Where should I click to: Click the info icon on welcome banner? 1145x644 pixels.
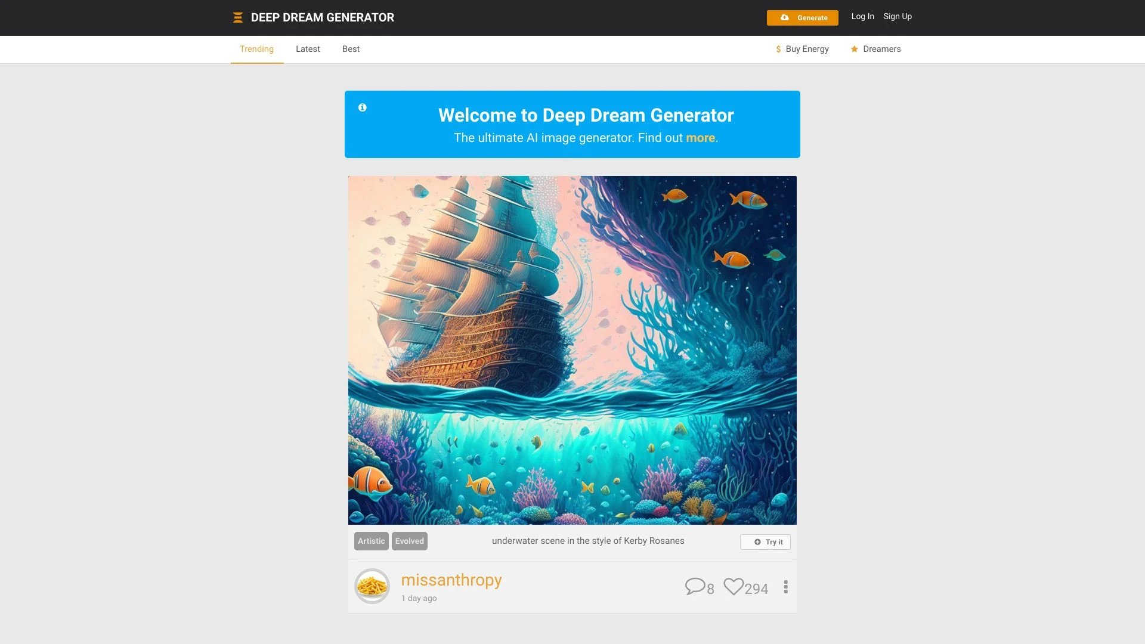[363, 106]
